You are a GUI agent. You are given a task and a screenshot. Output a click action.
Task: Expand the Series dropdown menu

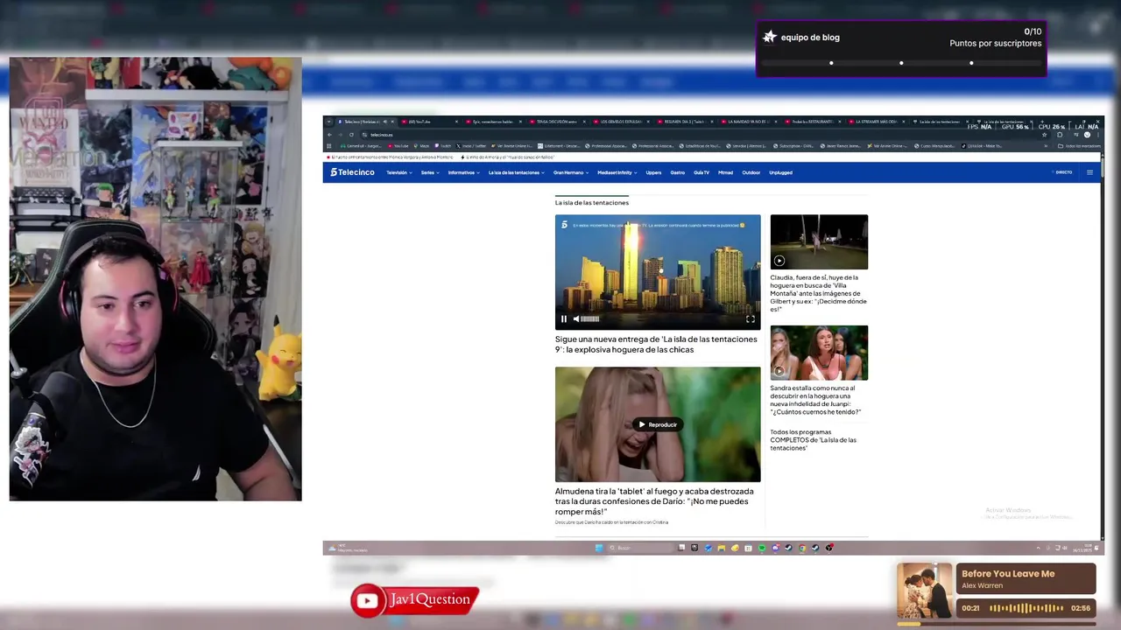point(429,172)
